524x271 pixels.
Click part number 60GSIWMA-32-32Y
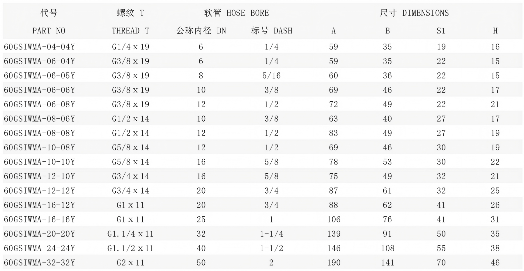pos(39,263)
